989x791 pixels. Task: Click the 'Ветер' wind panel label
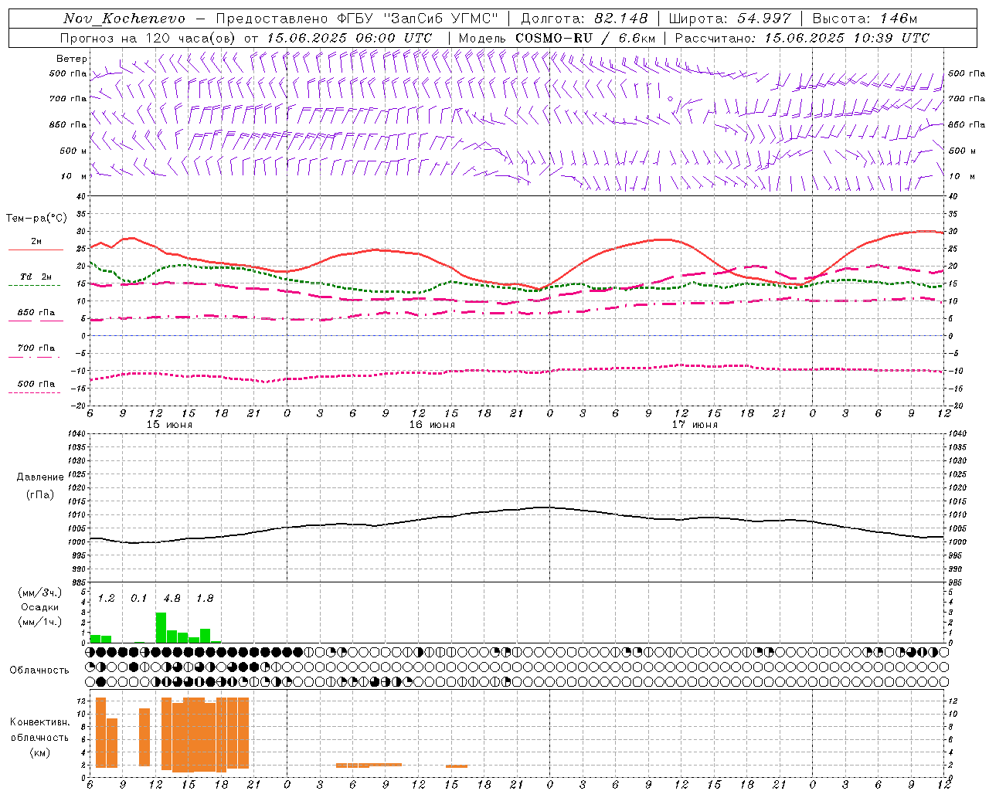point(71,59)
